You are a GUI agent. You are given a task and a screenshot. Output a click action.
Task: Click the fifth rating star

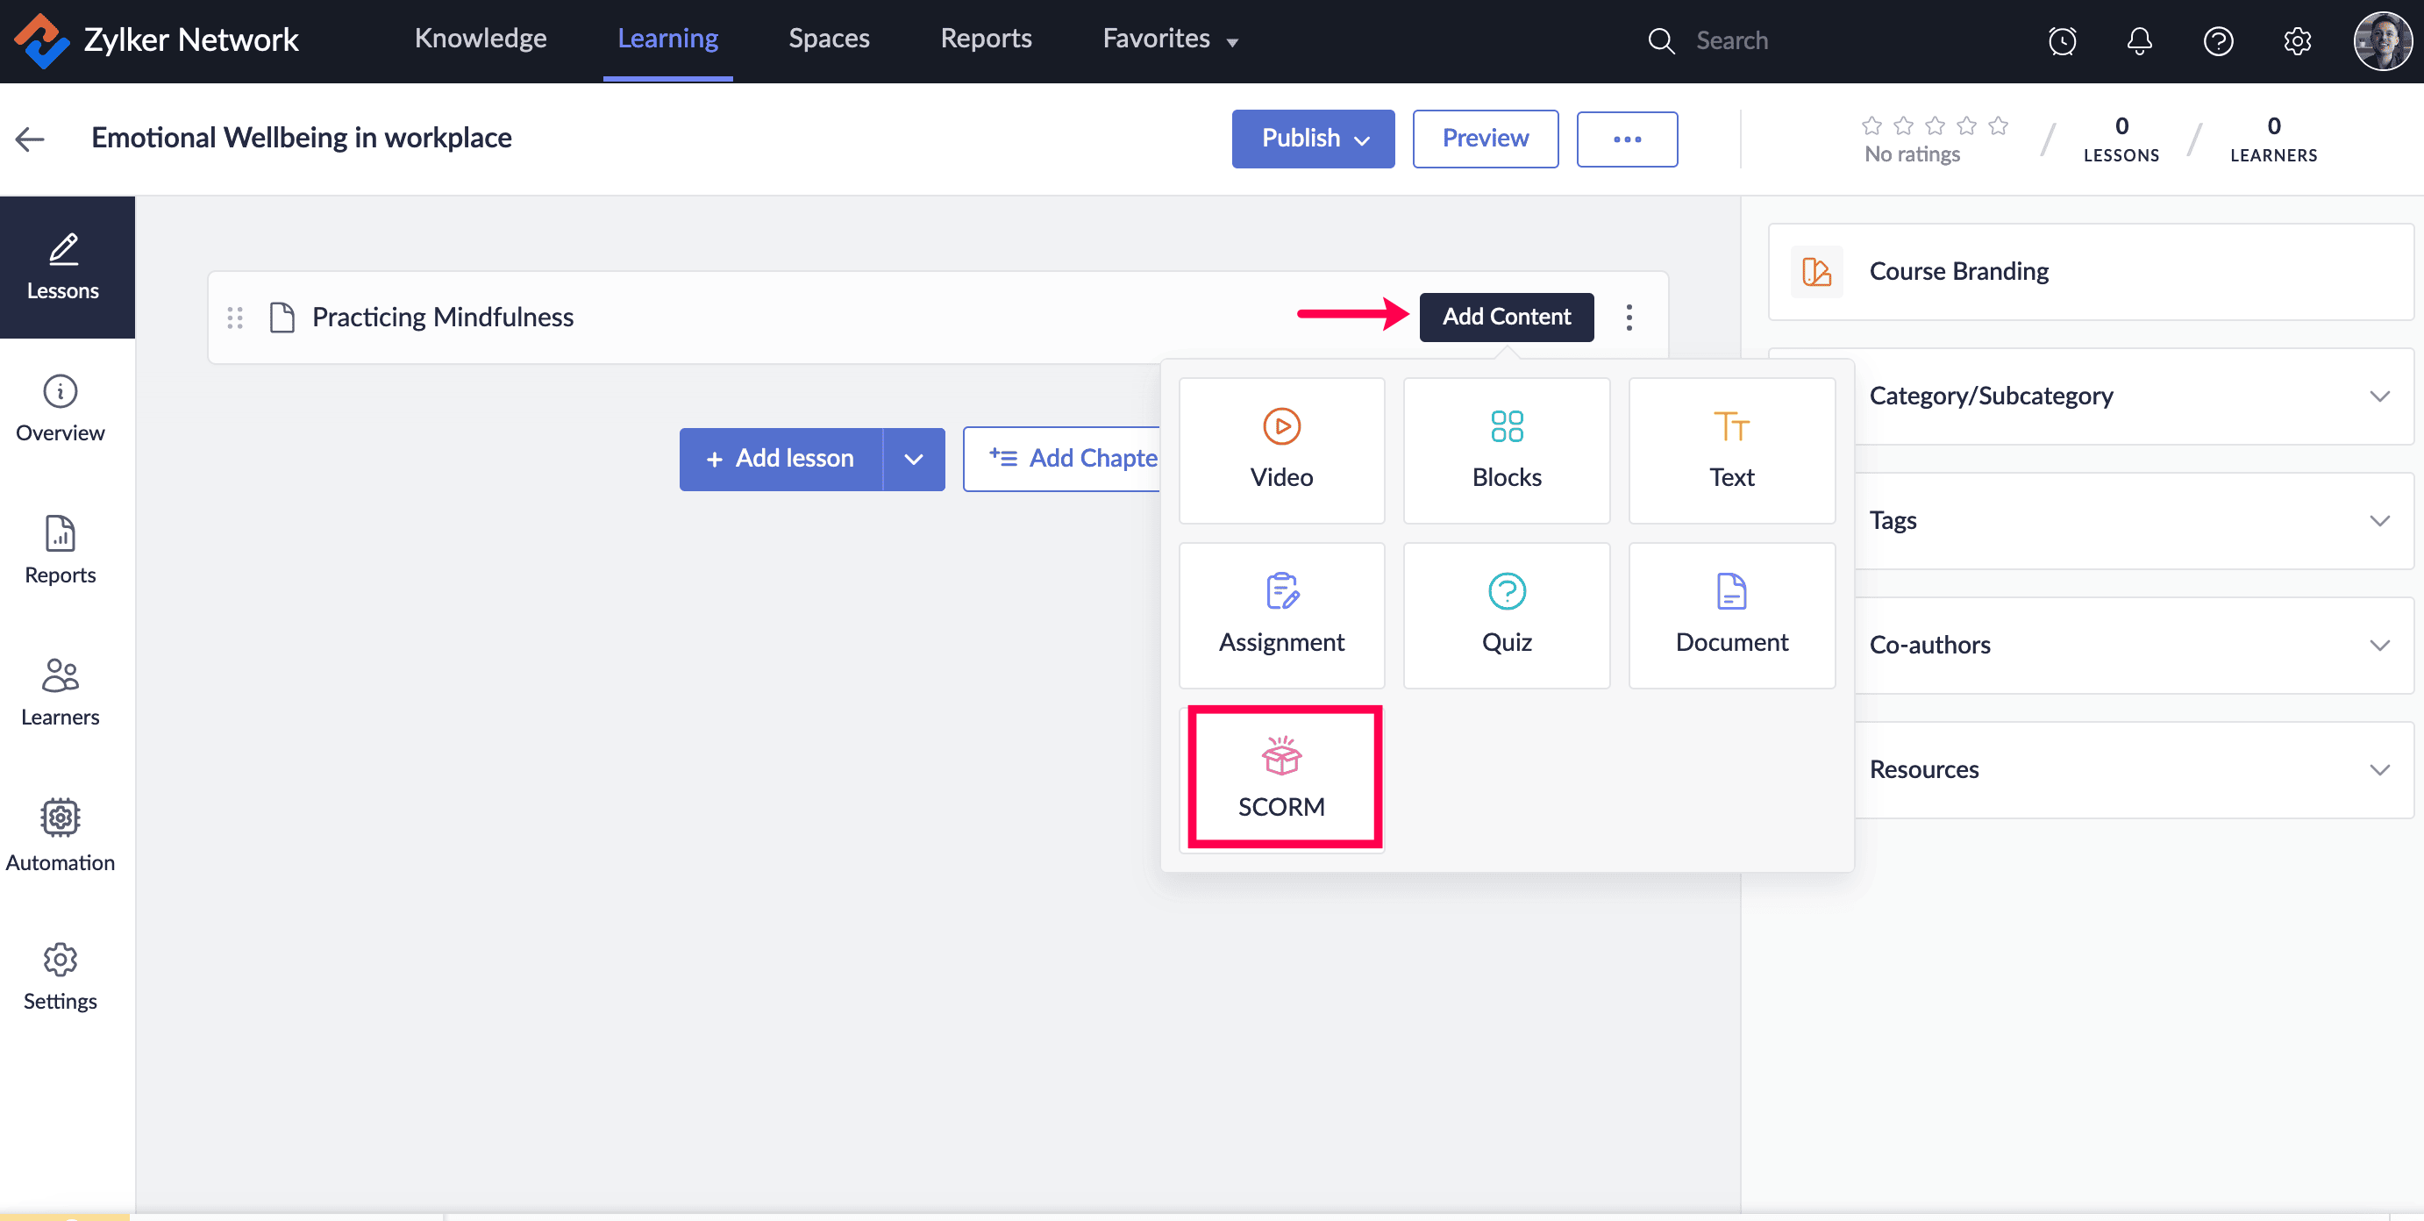(1998, 125)
